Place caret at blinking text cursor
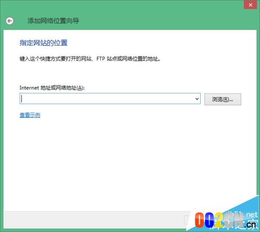Image resolution: width=260 pixels, height=232 pixels. pyautogui.click(x=21, y=99)
